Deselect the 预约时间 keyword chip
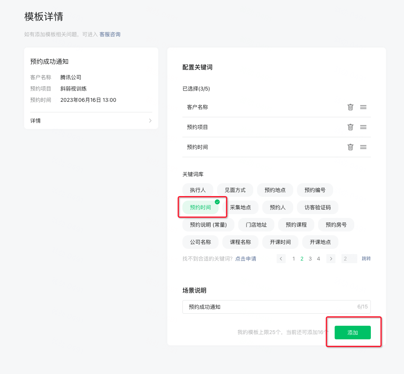404x374 pixels. (x=200, y=207)
